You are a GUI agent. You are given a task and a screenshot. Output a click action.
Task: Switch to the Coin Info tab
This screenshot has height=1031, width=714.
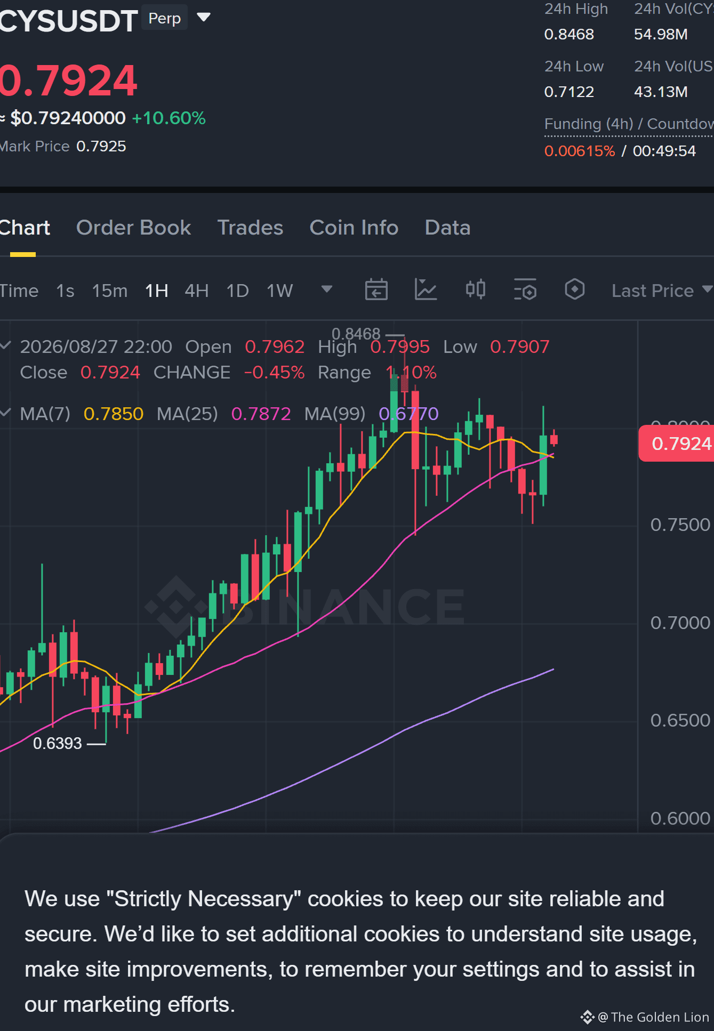pos(354,228)
